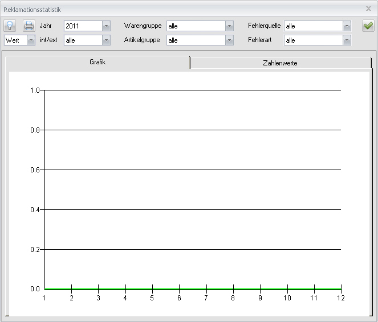Click the Jahr label
Image resolution: width=378 pixels, height=322 pixels.
pyautogui.click(x=46, y=26)
